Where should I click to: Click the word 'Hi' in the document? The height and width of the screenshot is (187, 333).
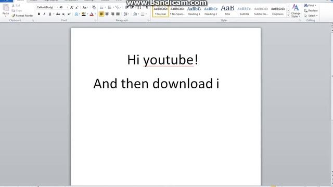click(x=133, y=60)
